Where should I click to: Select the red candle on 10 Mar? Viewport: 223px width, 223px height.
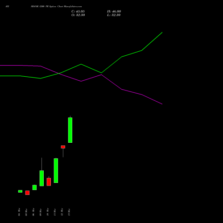[x=49, y=182]
